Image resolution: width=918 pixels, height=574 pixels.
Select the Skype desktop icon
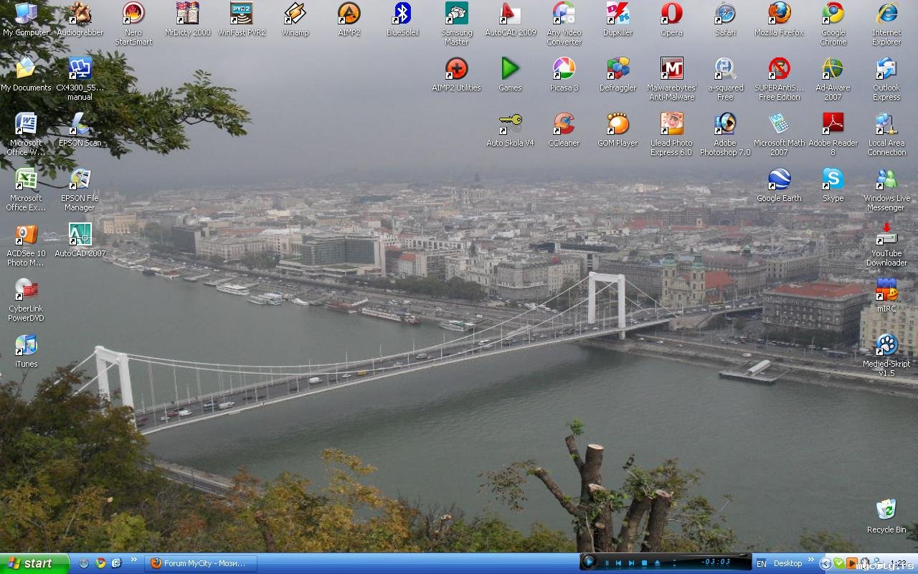[x=833, y=179]
